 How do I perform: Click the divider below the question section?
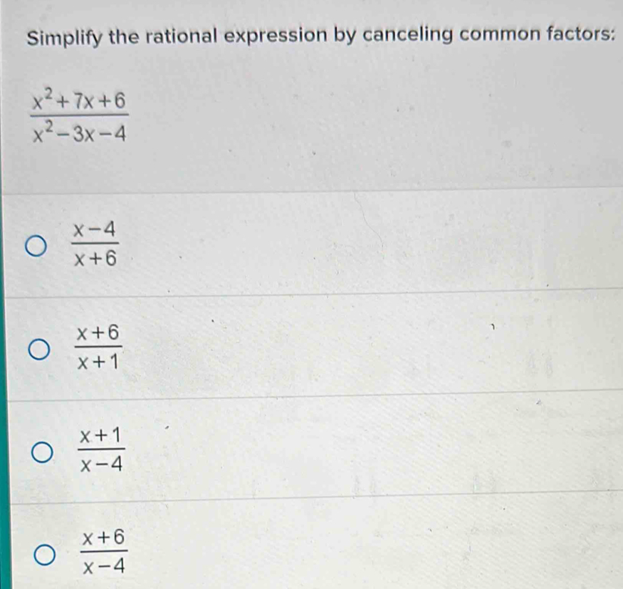click(x=311, y=192)
